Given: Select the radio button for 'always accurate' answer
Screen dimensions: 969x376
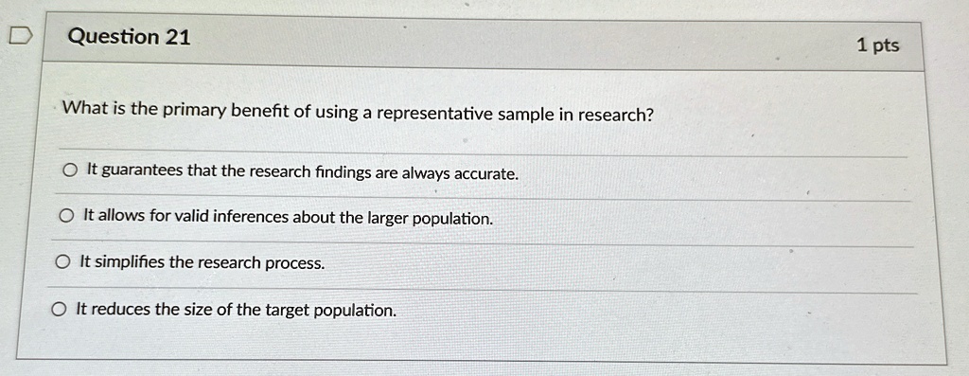Looking at the screenshot, I should tap(72, 170).
